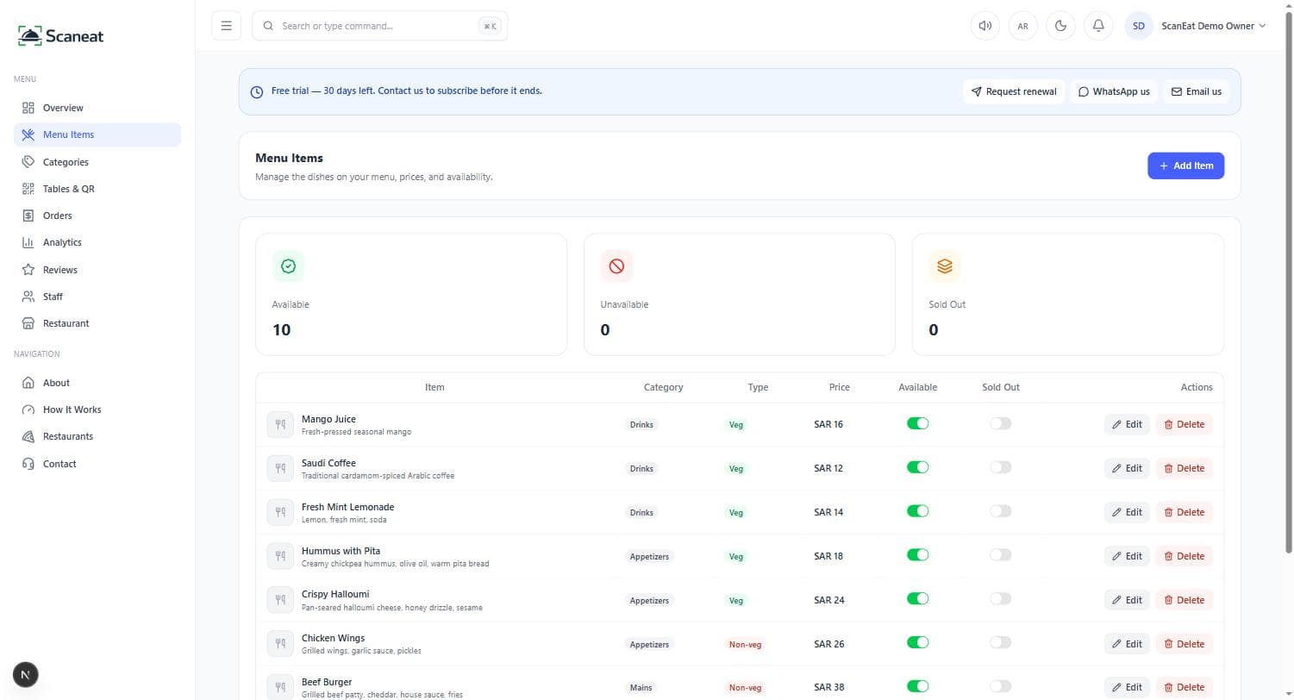
Task: Toggle Available switch for Crispy Halloumi
Action: [918, 598]
